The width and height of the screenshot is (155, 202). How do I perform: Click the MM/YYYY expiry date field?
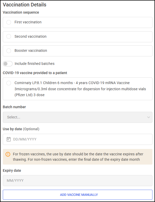coord(78,180)
